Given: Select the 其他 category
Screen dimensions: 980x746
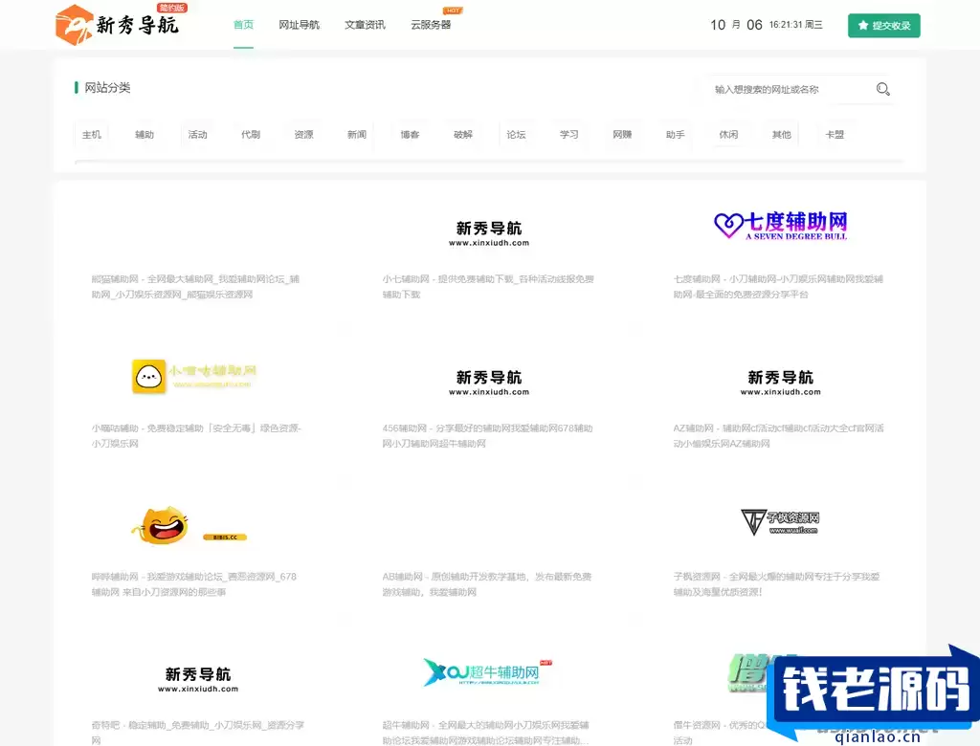Looking at the screenshot, I should coord(782,134).
